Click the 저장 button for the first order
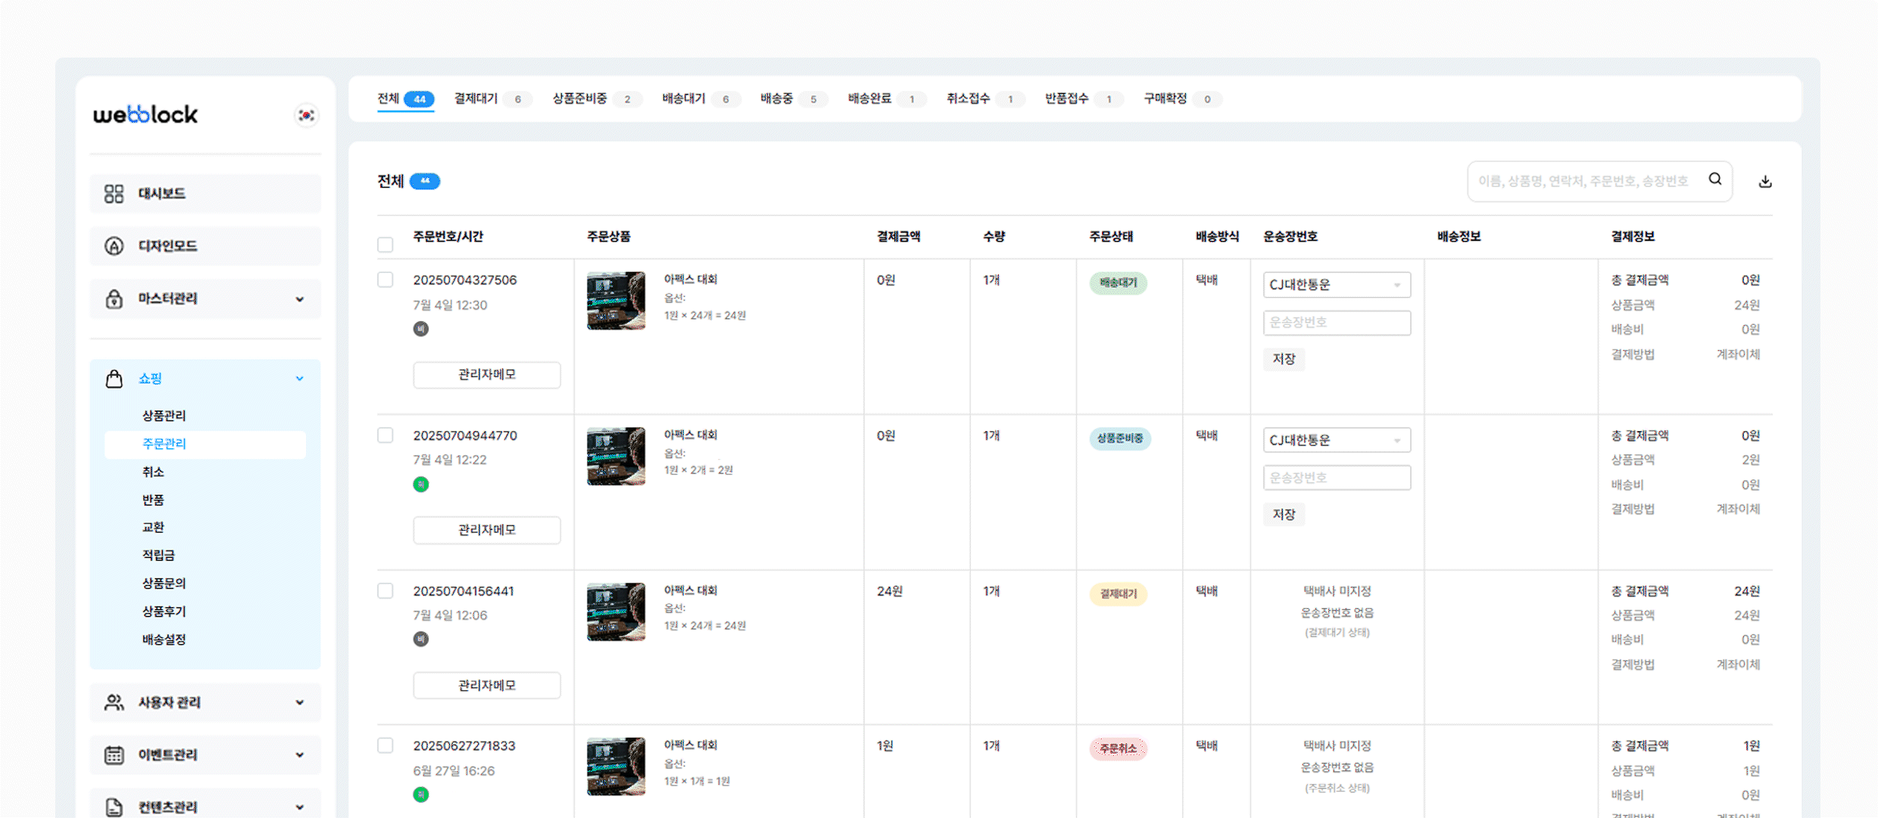 [x=1284, y=359]
